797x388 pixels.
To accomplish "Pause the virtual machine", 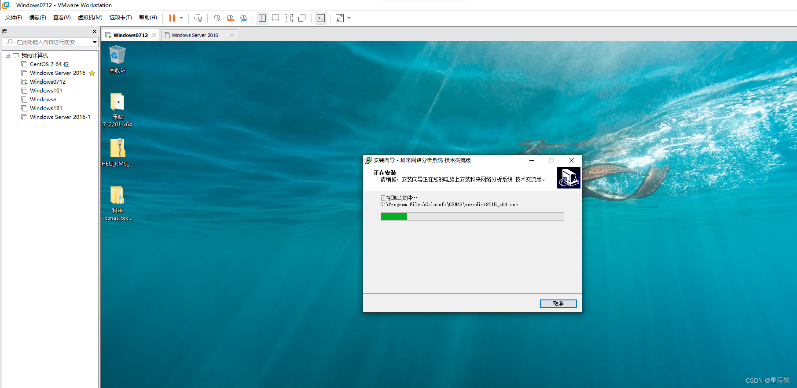I will point(172,18).
